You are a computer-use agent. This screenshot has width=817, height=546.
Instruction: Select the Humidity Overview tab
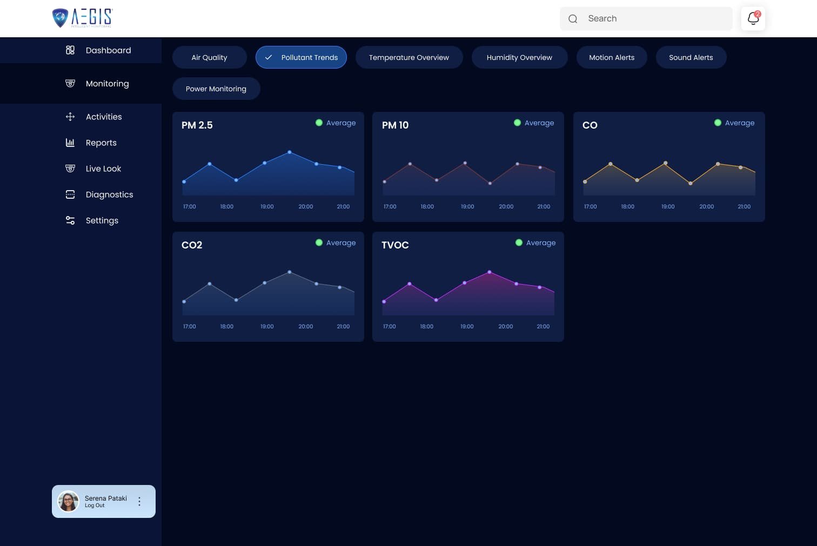tap(519, 57)
